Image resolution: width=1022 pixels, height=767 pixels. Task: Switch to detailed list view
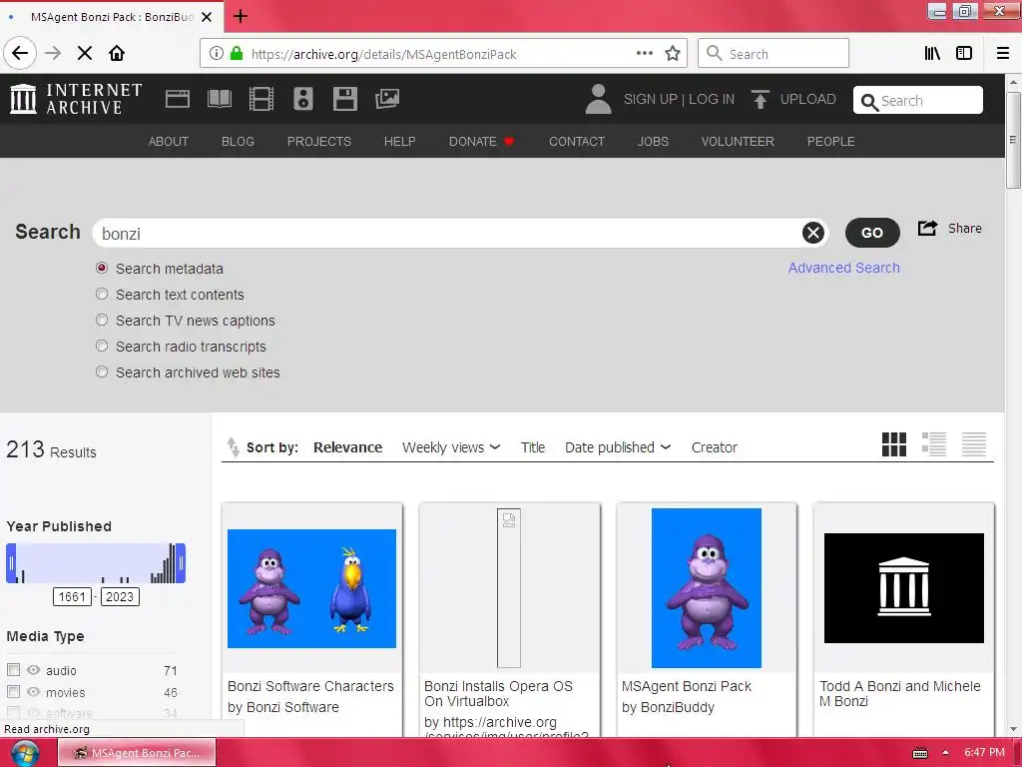(934, 444)
